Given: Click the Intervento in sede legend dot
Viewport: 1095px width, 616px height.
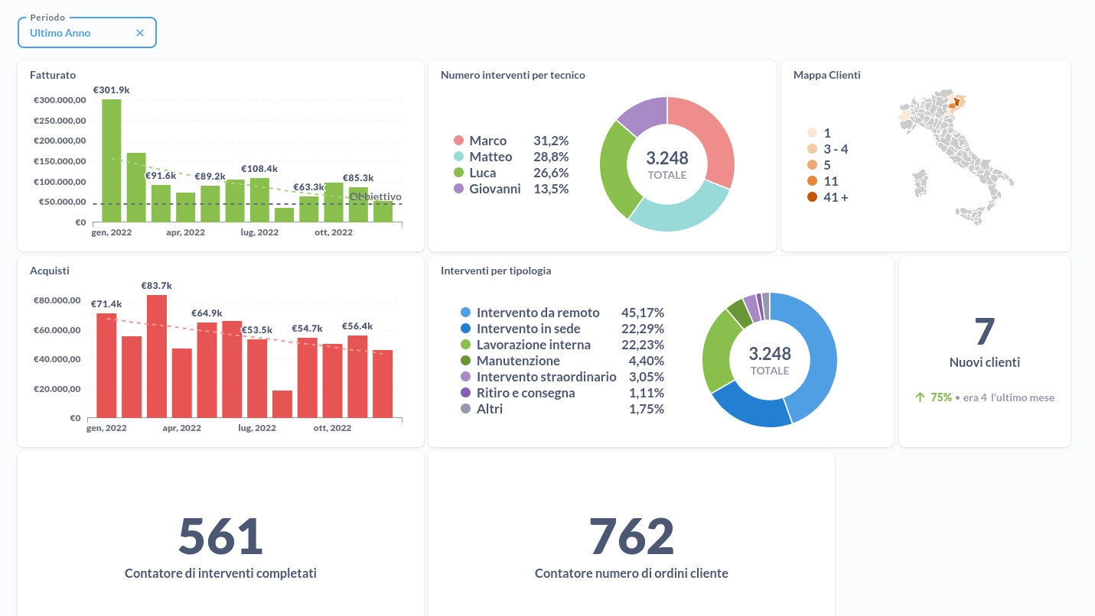Looking at the screenshot, I should click(465, 329).
